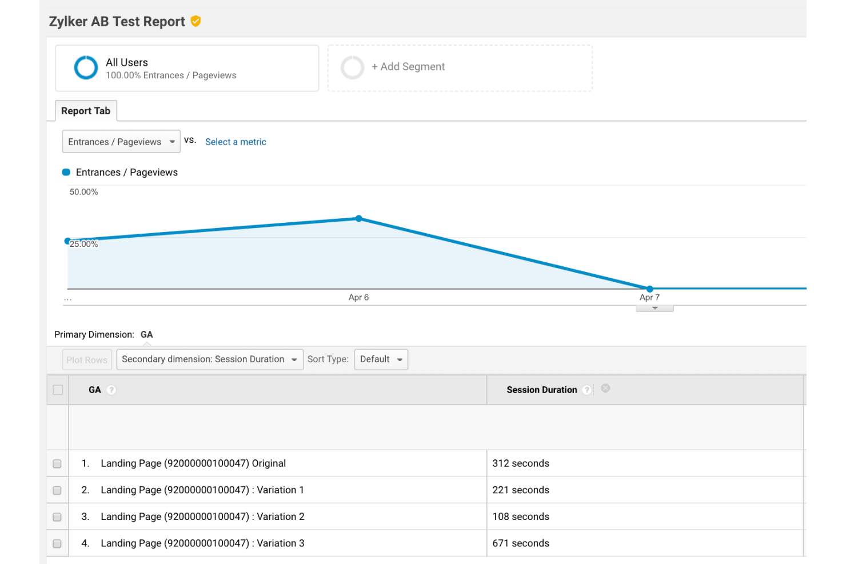Click the 221 seconds cell
The width and height of the screenshot is (846, 564).
[x=521, y=490]
